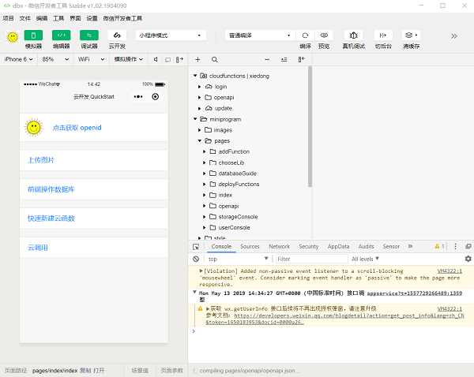The image size is (474, 377).
Task: Toggle the editor panel button
Action: coord(61,35)
